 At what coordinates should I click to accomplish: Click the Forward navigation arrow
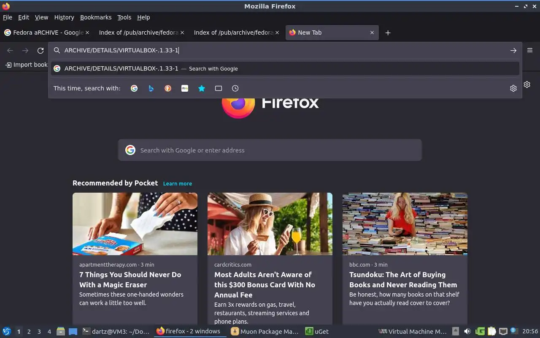(25, 50)
